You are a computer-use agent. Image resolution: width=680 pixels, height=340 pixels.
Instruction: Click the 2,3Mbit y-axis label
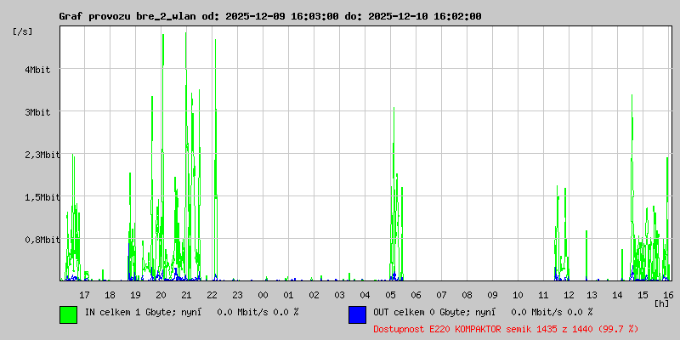click(42, 155)
